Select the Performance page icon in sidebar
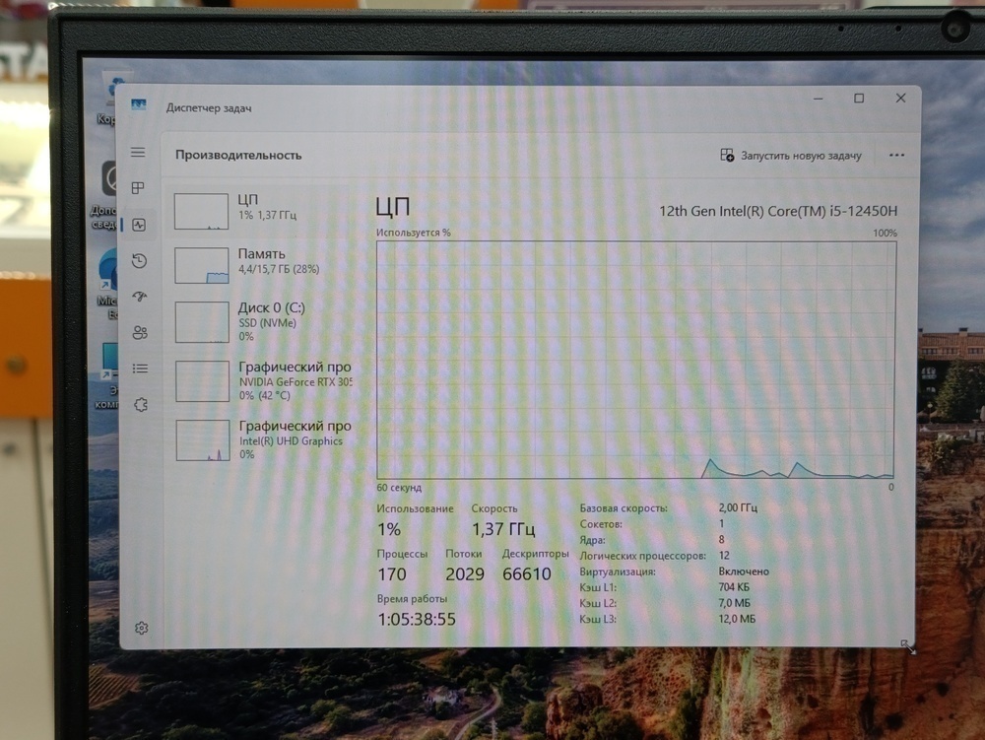985x740 pixels. (139, 225)
